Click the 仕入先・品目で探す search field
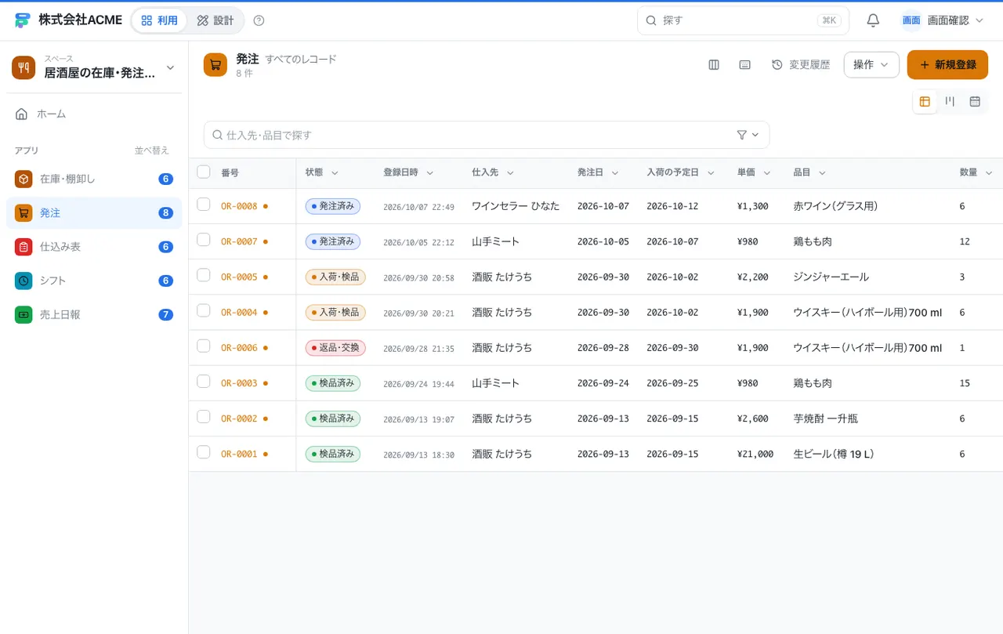The width and height of the screenshot is (1003, 634). (487, 135)
